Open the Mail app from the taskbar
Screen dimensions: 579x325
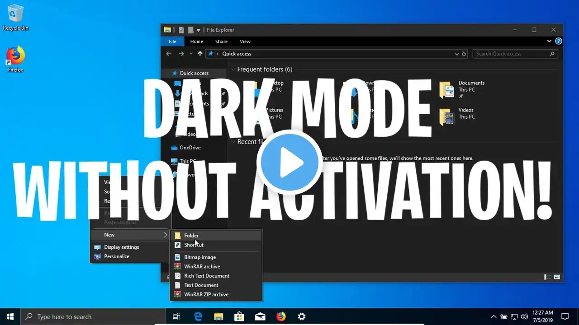point(260,316)
